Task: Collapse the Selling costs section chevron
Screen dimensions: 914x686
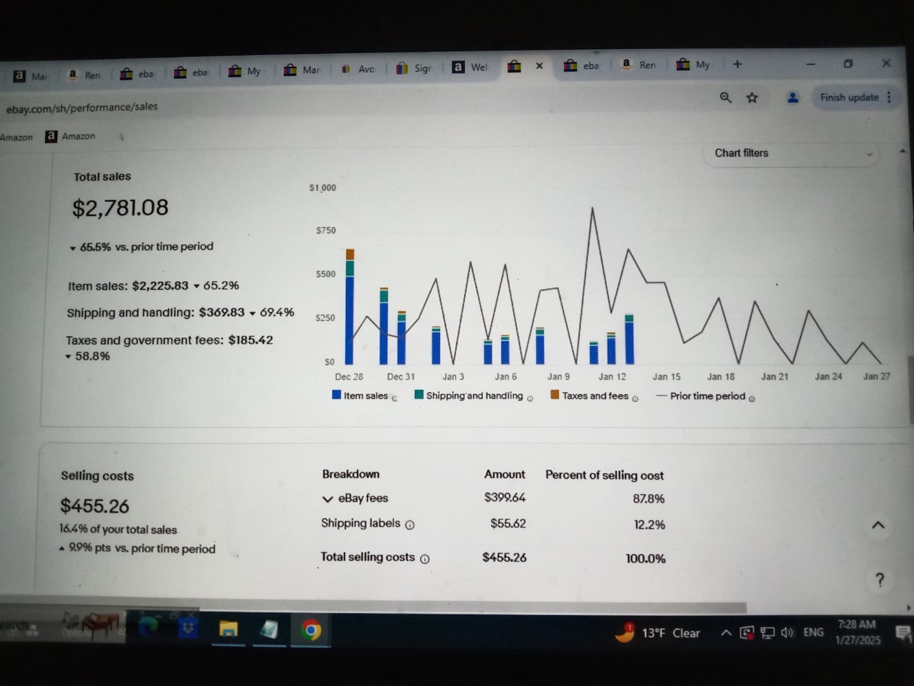Action: pyautogui.click(x=878, y=525)
